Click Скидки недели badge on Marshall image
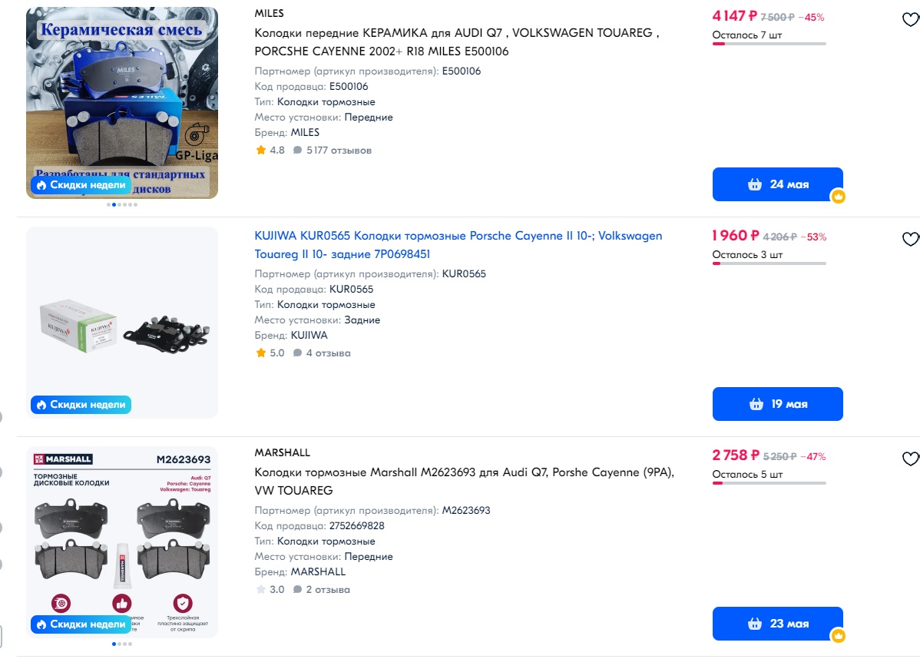 pyautogui.click(x=81, y=624)
